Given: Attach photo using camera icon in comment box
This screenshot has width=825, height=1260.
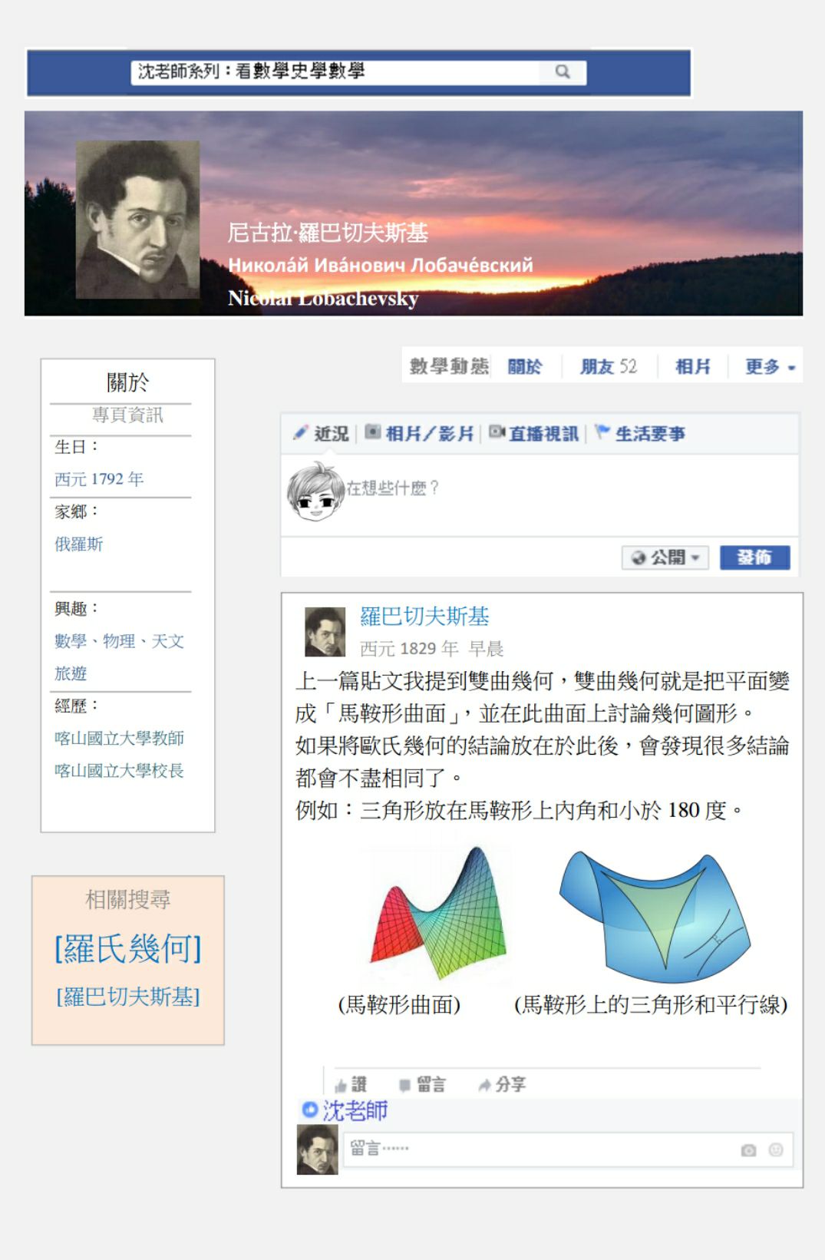Looking at the screenshot, I should [x=749, y=1149].
